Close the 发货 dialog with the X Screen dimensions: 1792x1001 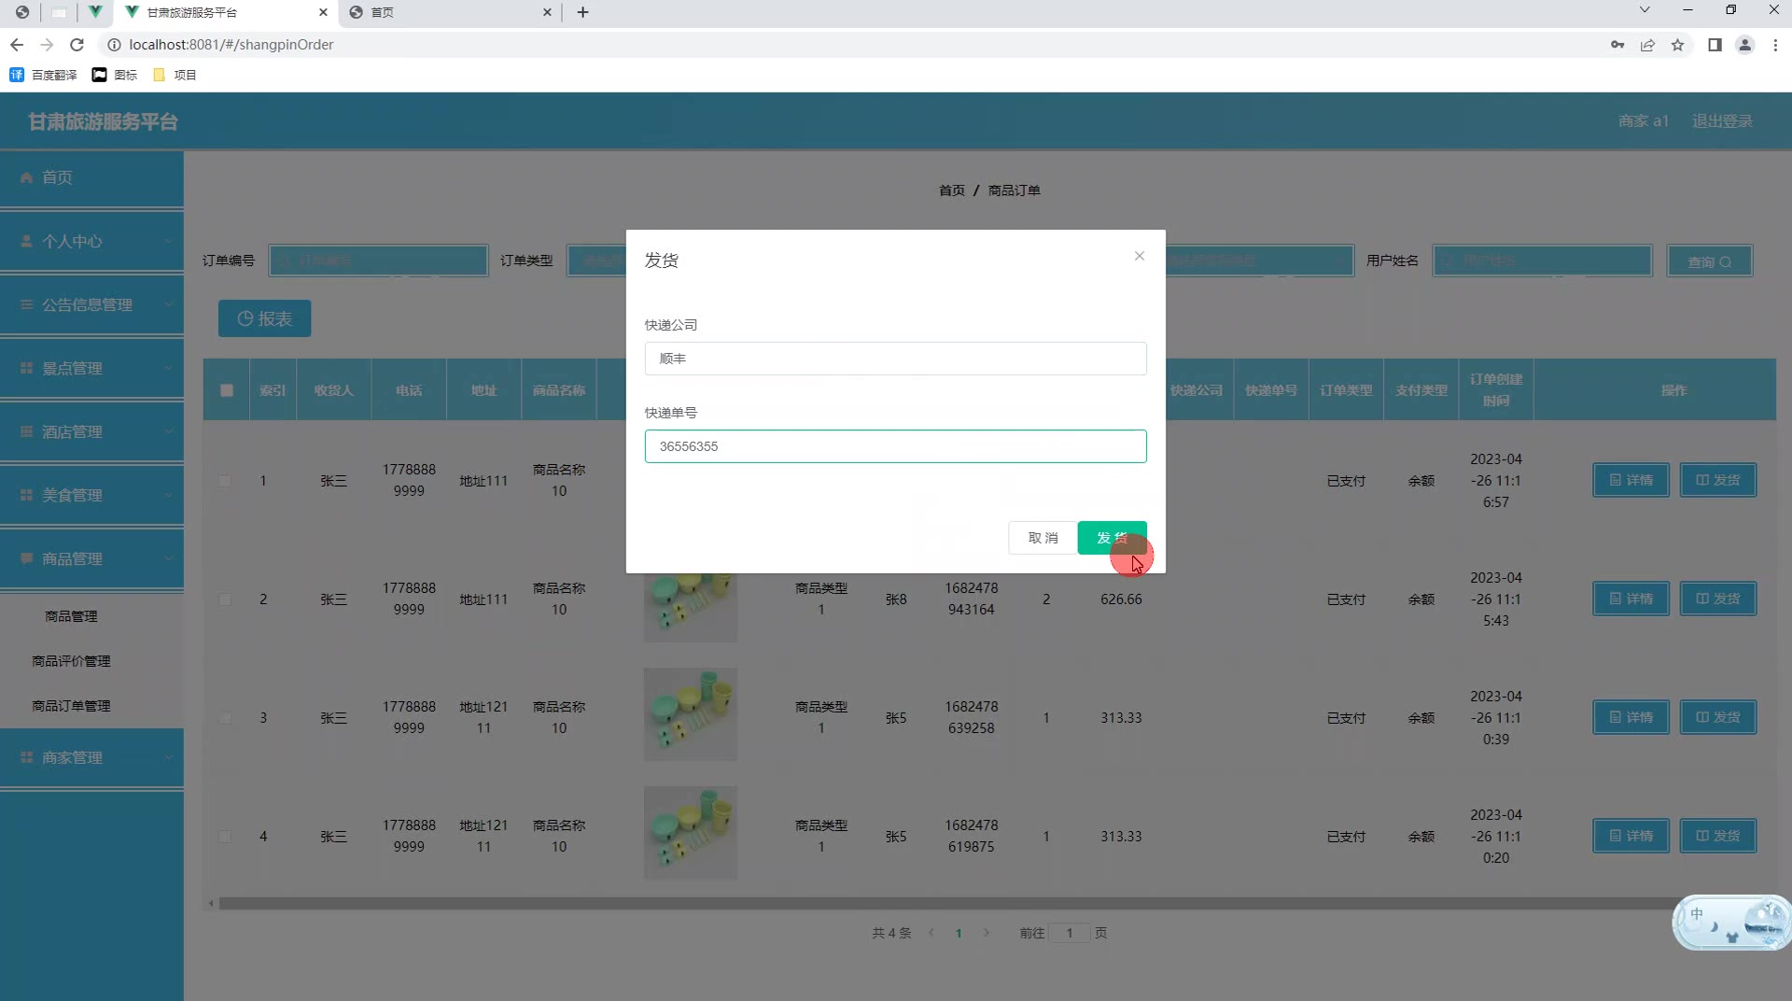coord(1139,256)
